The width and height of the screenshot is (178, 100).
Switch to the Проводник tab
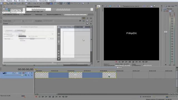pos(27,15)
